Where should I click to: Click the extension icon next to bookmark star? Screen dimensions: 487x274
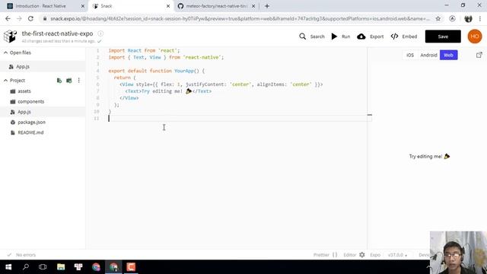pos(453,18)
